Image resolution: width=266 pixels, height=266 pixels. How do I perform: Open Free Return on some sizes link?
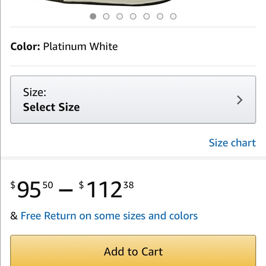coord(109,216)
